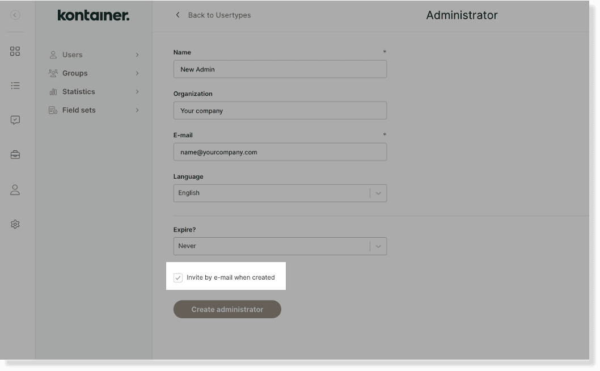Image resolution: width=600 pixels, height=371 pixels.
Task: Open the comments chat bubble icon
Action: point(15,120)
